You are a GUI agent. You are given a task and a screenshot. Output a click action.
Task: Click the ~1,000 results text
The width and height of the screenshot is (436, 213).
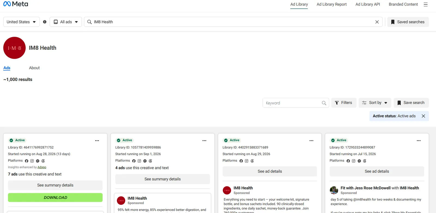(18, 80)
